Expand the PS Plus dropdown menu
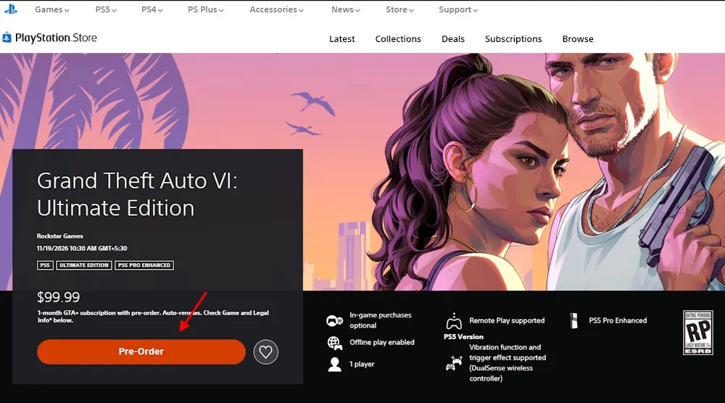725x403 pixels. pos(206,9)
